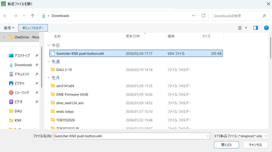The width and height of the screenshot is (272, 152).
Task: Open the ETS製品ファイル type dropdown
Action: (241, 136)
